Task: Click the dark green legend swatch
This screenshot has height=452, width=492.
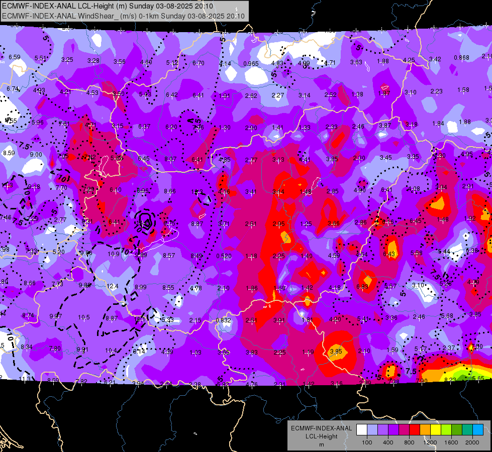Action: [456, 429]
